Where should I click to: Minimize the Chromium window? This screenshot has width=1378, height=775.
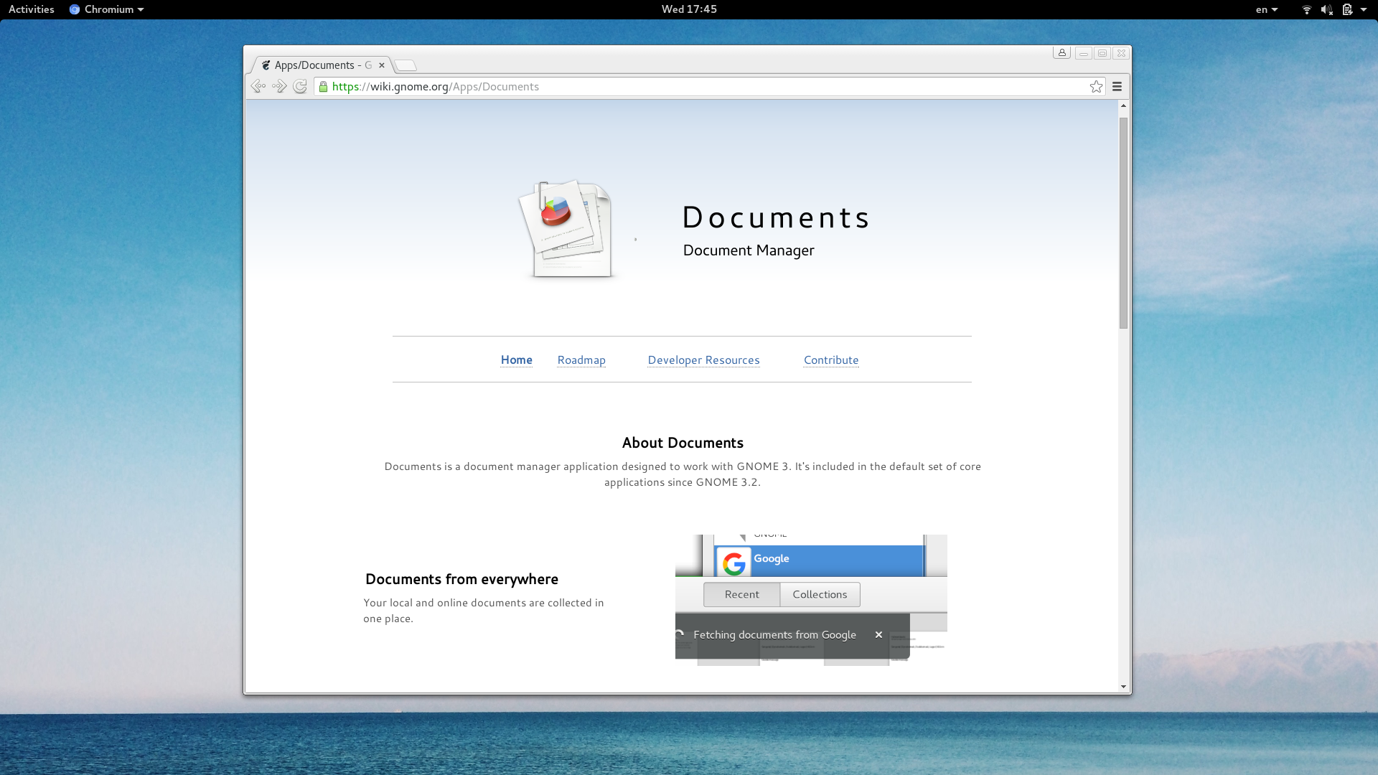(x=1084, y=53)
